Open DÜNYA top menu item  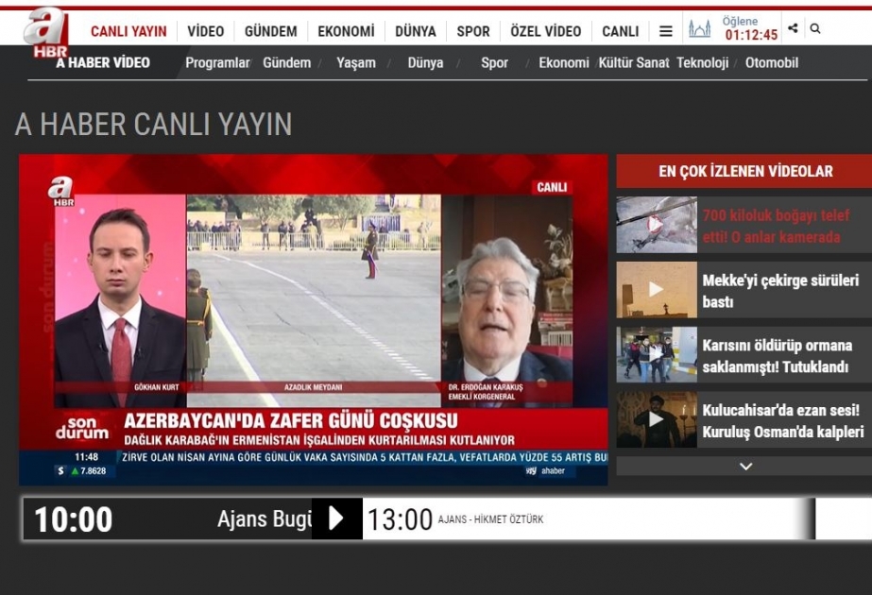coord(416,32)
